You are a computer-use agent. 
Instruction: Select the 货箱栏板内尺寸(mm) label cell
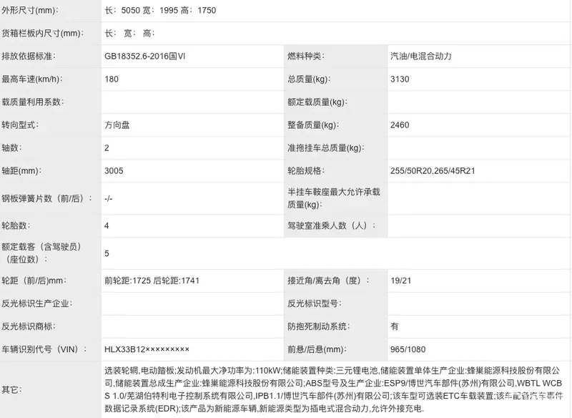click(x=43, y=34)
